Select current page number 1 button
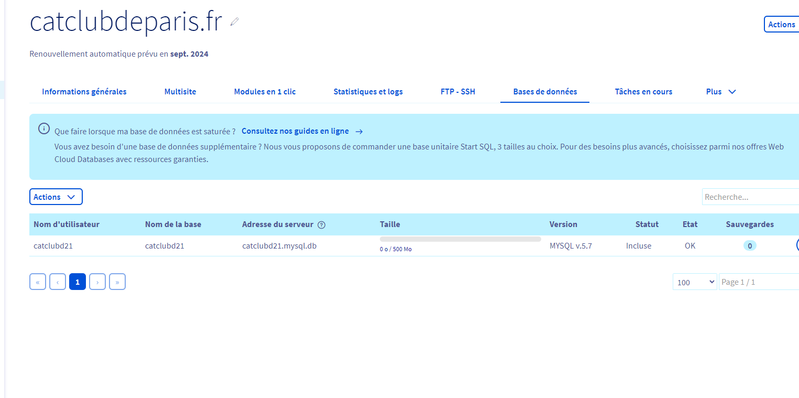The width and height of the screenshot is (799, 398). tap(78, 282)
